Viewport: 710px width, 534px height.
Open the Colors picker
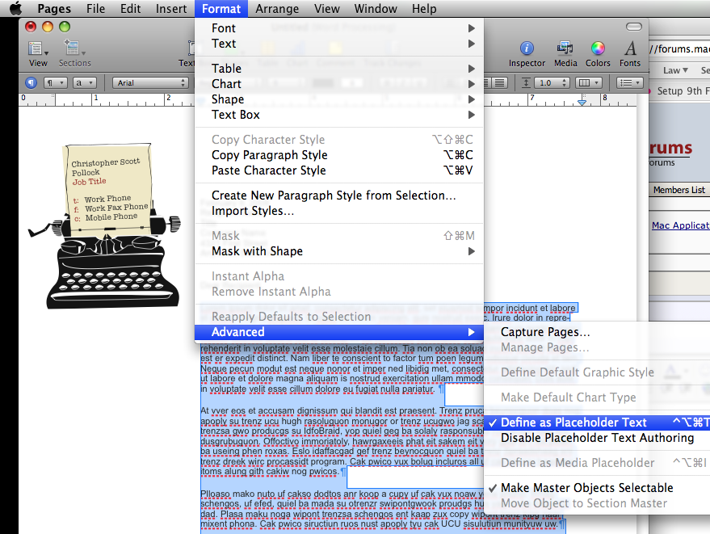tap(598, 53)
